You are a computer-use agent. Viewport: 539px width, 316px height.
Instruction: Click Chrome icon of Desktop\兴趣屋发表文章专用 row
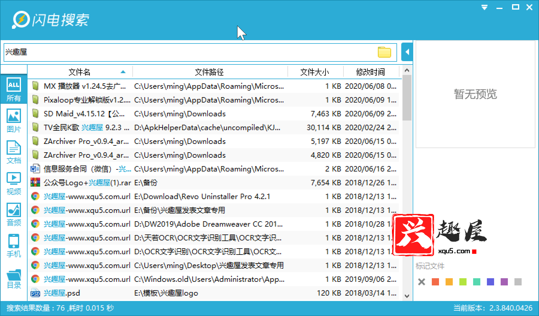(x=35, y=265)
